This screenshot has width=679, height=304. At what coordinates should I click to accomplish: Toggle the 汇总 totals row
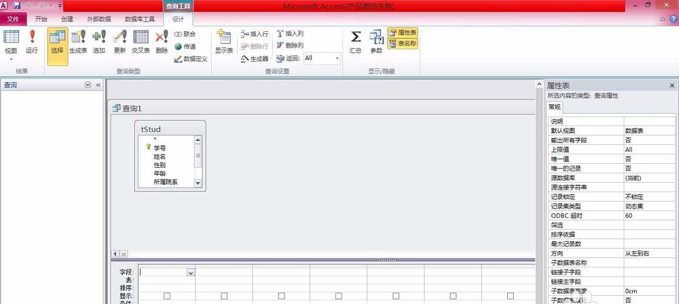(x=356, y=42)
